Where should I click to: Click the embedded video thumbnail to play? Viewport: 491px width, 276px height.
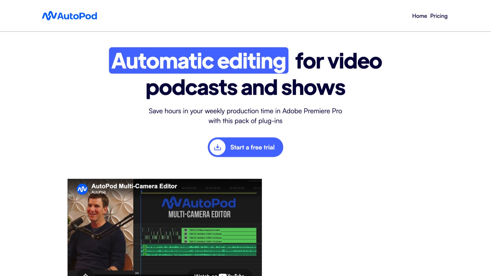pos(164,227)
